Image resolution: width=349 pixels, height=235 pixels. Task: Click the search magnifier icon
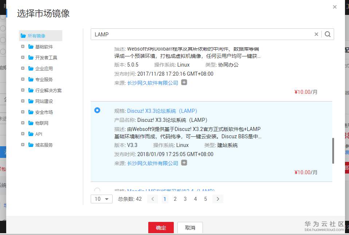coord(328,34)
